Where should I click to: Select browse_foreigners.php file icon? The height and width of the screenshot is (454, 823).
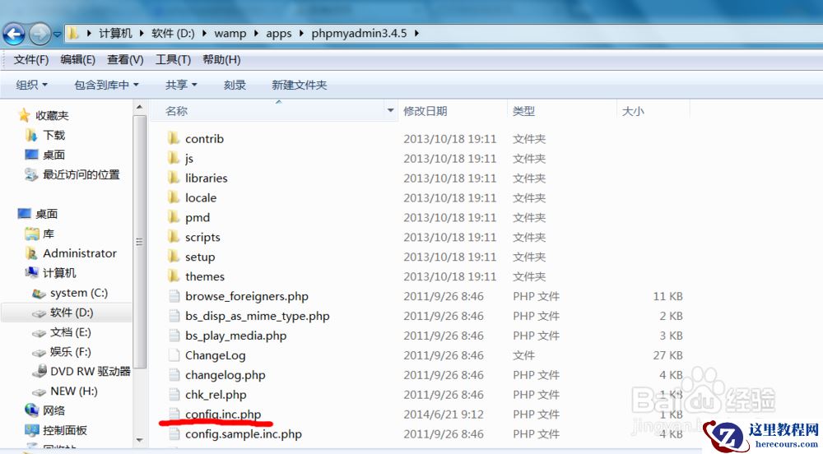tap(174, 296)
